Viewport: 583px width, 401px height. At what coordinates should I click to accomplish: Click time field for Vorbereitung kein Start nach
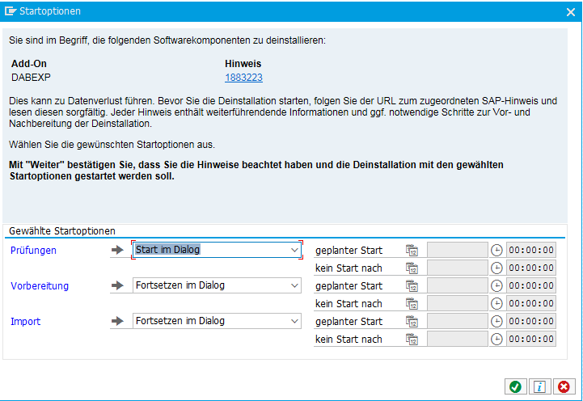click(531, 304)
